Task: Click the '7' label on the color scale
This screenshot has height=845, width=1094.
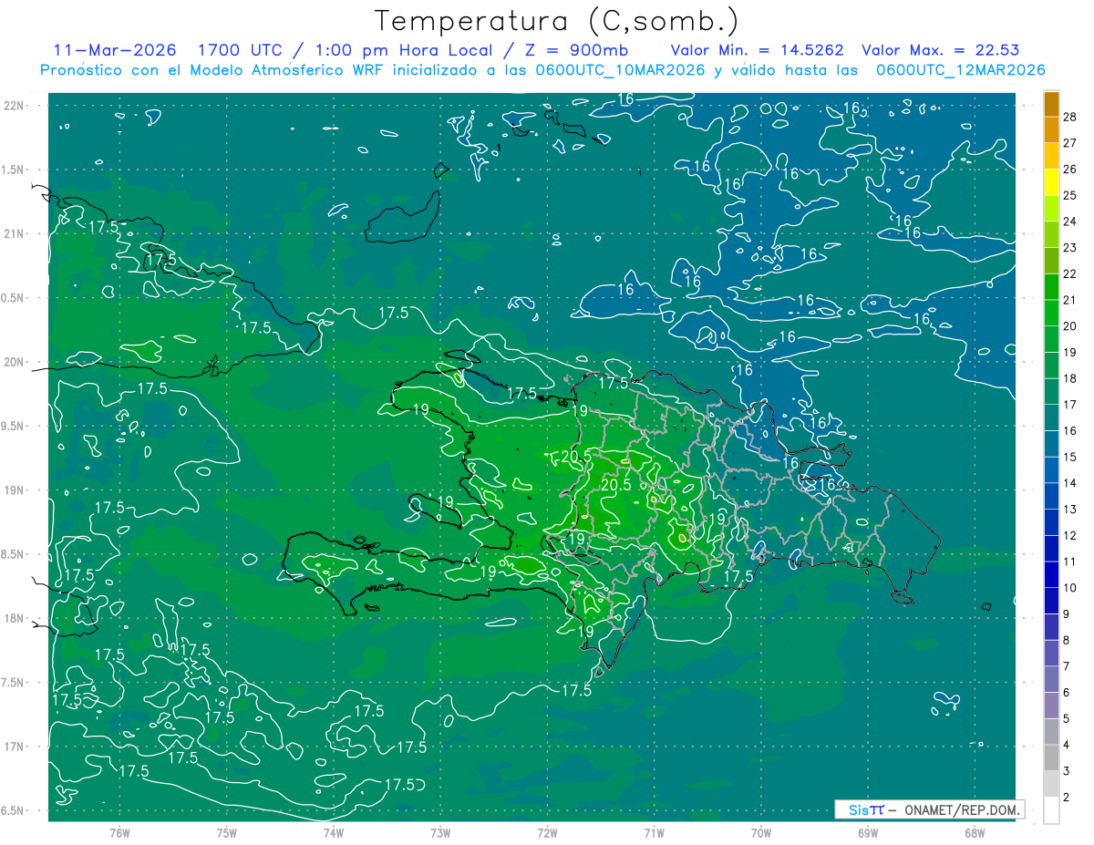Action: coord(1066,666)
